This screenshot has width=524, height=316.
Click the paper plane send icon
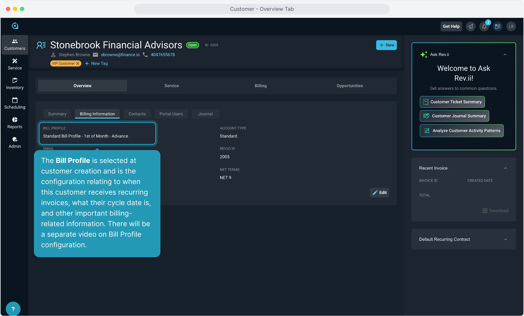pos(470,27)
